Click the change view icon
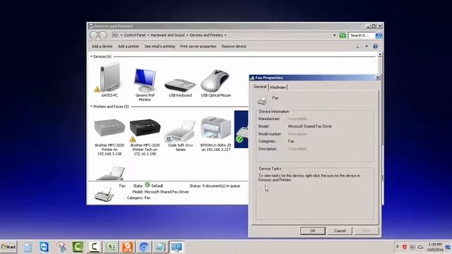Screen dimensions: 452x254 pyautogui.click(x=359, y=47)
